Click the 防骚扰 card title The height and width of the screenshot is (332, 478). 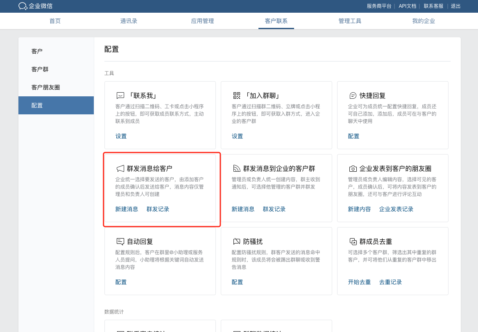253,242
